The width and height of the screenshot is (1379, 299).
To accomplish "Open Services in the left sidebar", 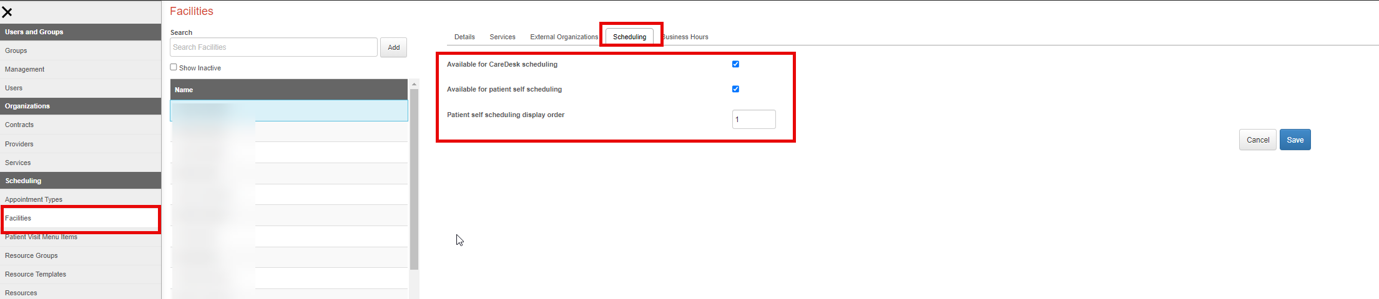I will tap(81, 163).
